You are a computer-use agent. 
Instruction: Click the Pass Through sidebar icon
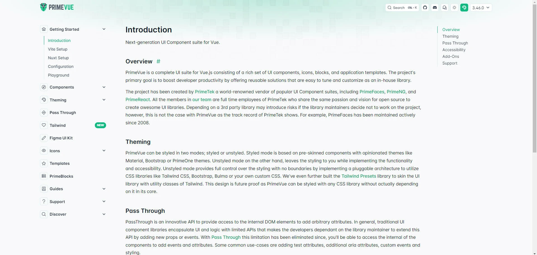[44, 113]
